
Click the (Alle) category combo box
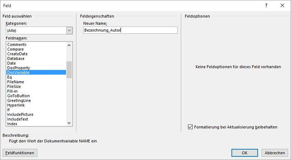pos(39,30)
